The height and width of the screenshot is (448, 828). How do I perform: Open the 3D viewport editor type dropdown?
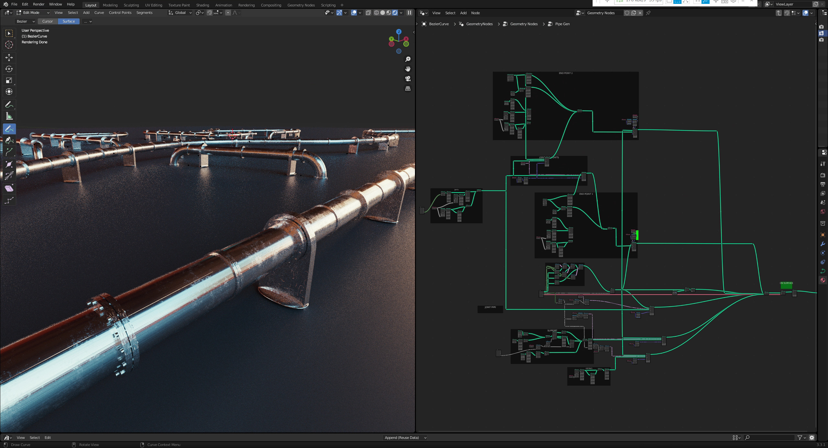[8, 13]
